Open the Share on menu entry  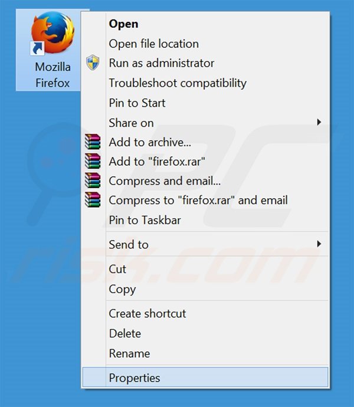(205, 123)
